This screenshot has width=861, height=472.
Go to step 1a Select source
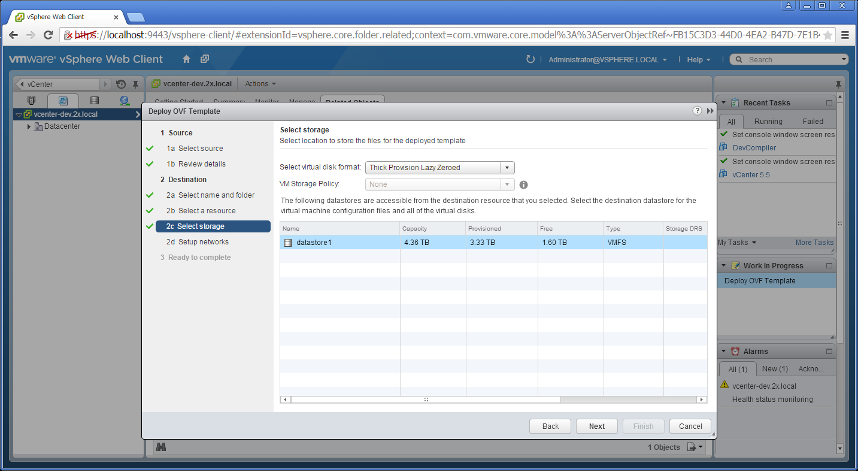coord(195,149)
